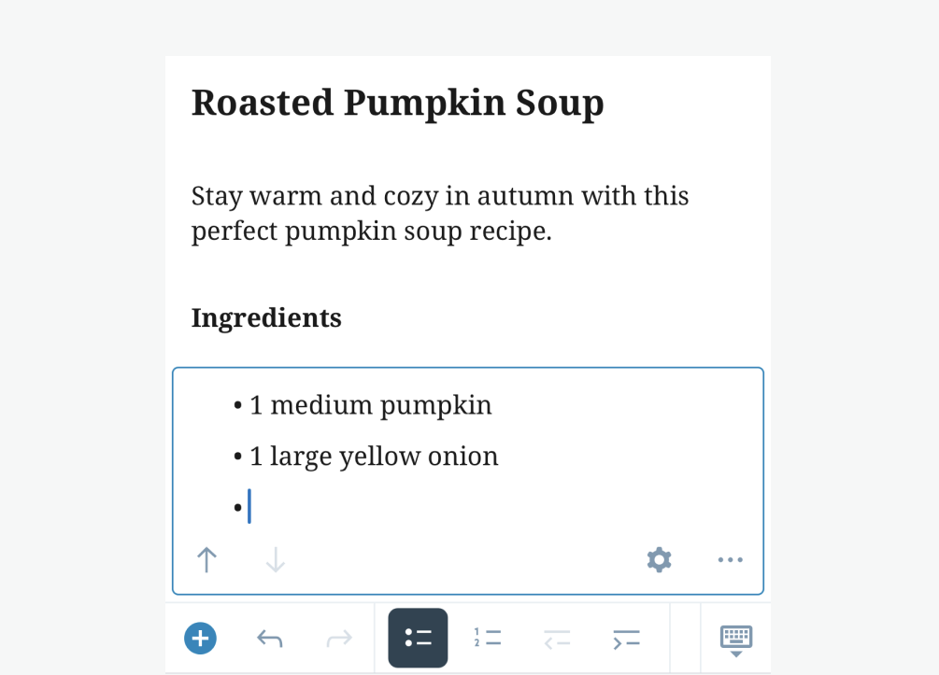Select the Roasted Pumpkin Soup title
Viewport: 939px width, 675px height.
[x=397, y=103]
